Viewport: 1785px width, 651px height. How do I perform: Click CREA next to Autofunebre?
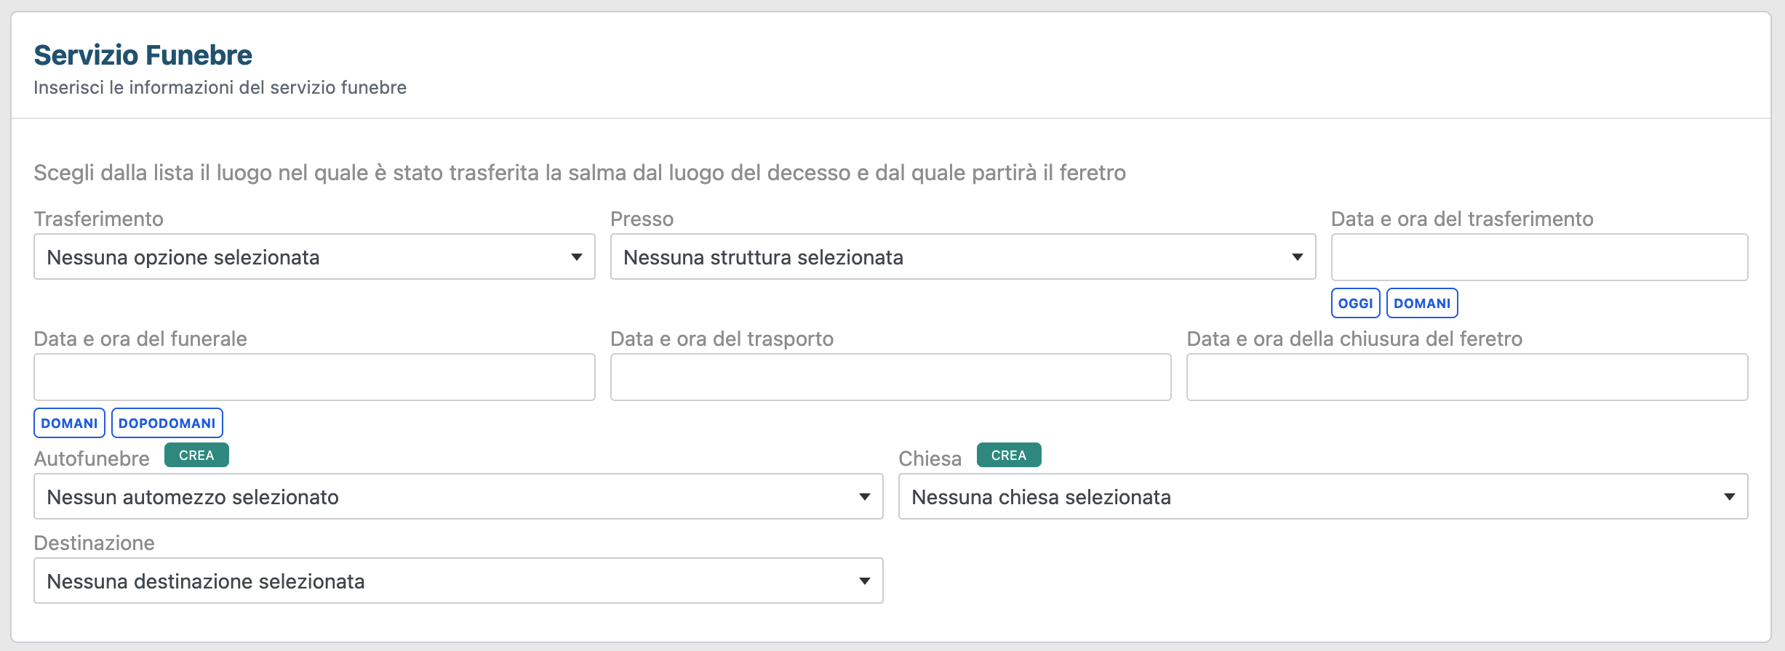(196, 456)
